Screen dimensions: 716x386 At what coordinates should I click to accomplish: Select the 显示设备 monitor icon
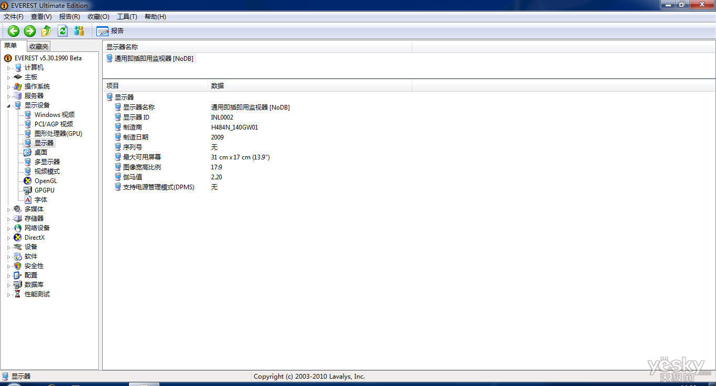tap(18, 105)
